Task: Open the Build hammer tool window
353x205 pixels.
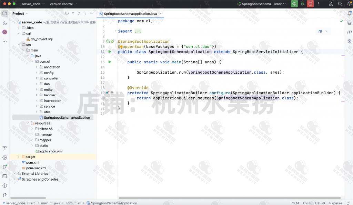Action: [x=4, y=148]
